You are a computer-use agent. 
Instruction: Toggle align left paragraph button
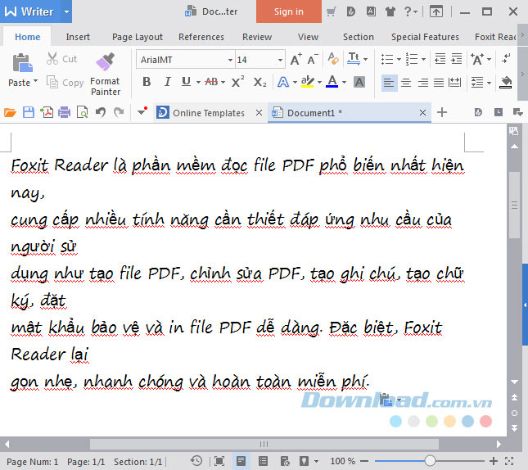pos(388,82)
